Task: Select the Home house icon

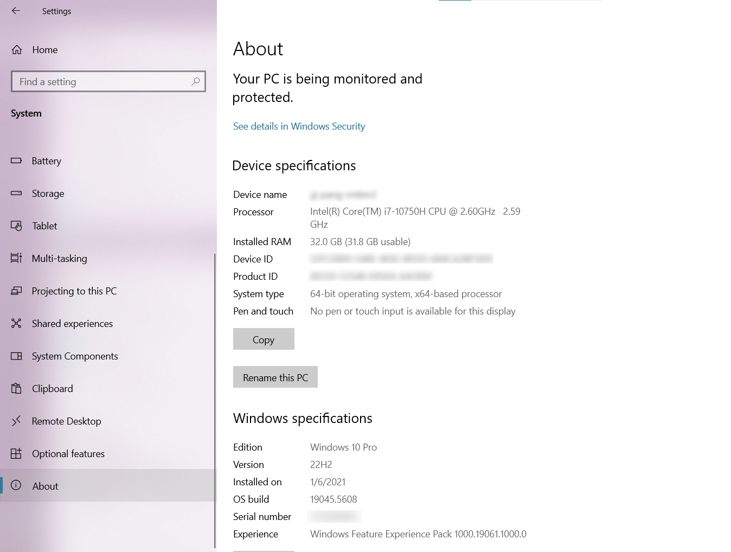Action: 17,49
